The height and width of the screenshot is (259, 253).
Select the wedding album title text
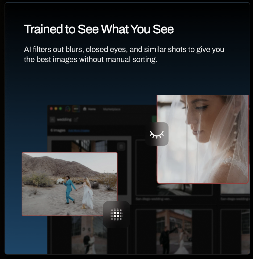pos(64,119)
